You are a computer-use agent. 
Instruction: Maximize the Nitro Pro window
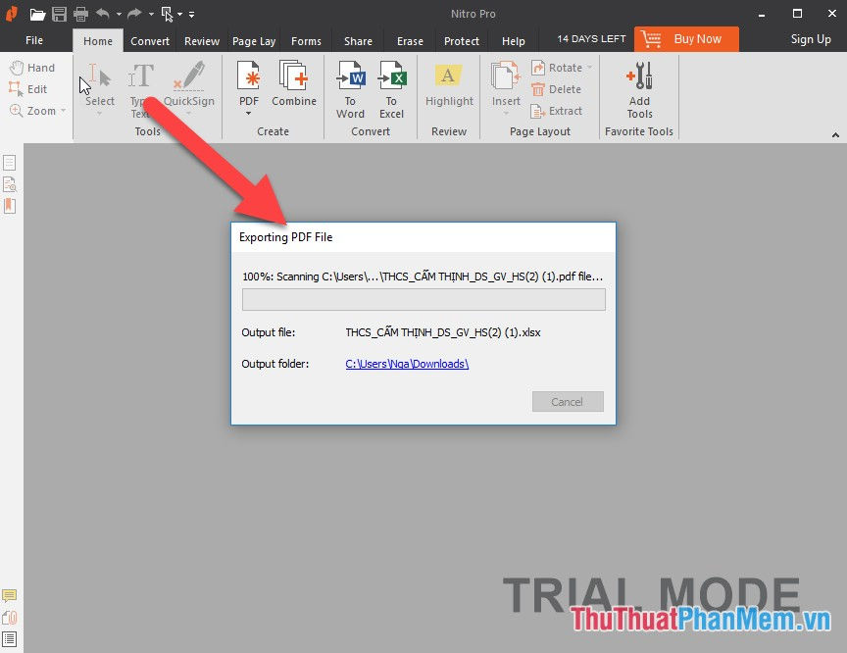pyautogui.click(x=797, y=14)
